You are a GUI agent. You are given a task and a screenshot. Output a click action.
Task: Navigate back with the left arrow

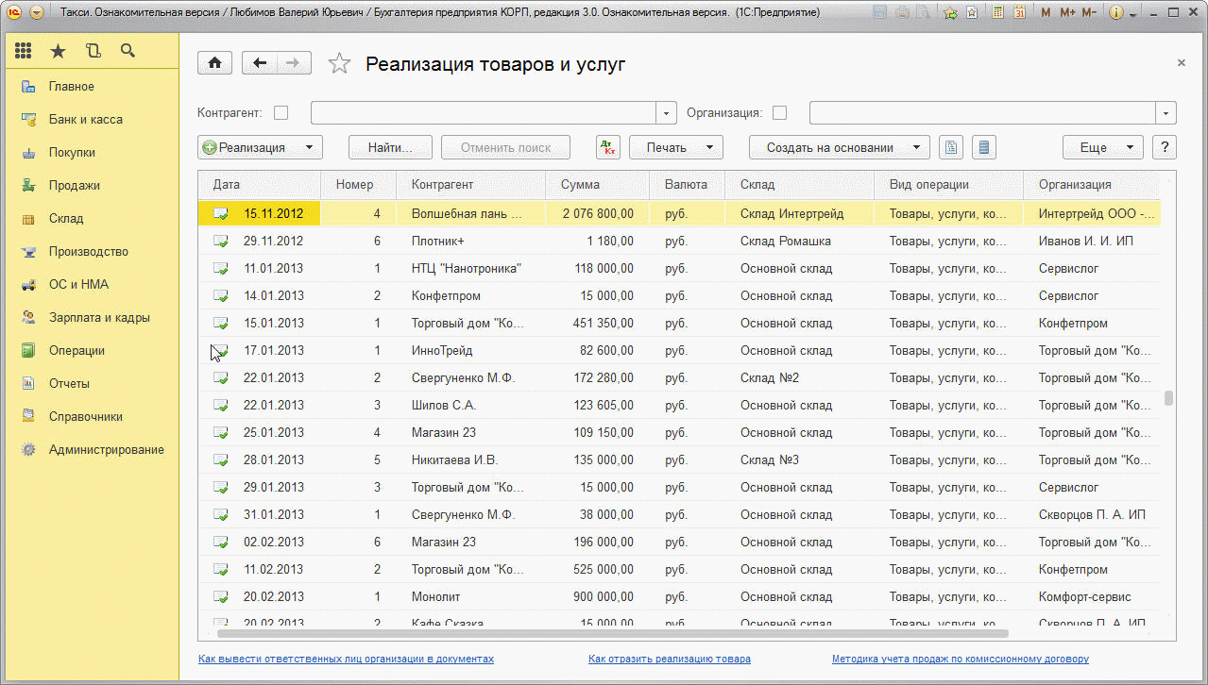260,63
